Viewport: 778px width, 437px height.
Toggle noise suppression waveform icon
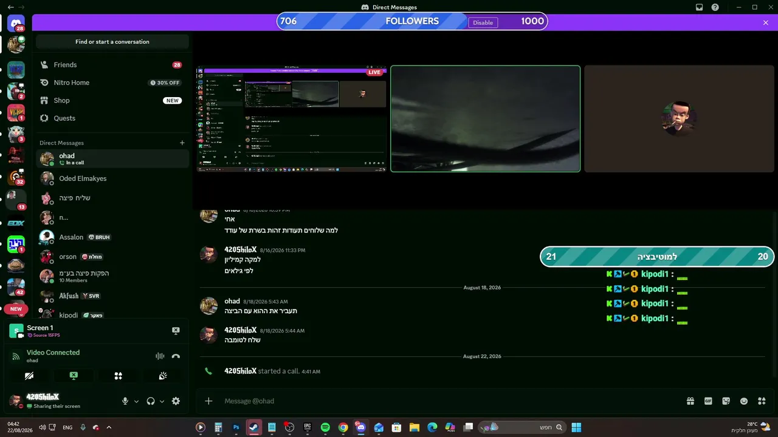(160, 356)
